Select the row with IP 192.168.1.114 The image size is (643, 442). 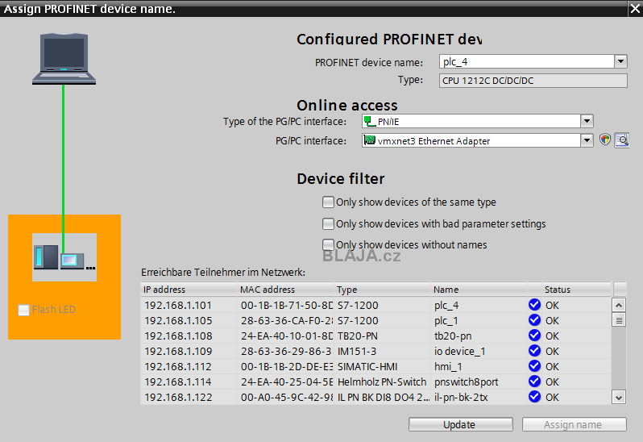pos(376,382)
